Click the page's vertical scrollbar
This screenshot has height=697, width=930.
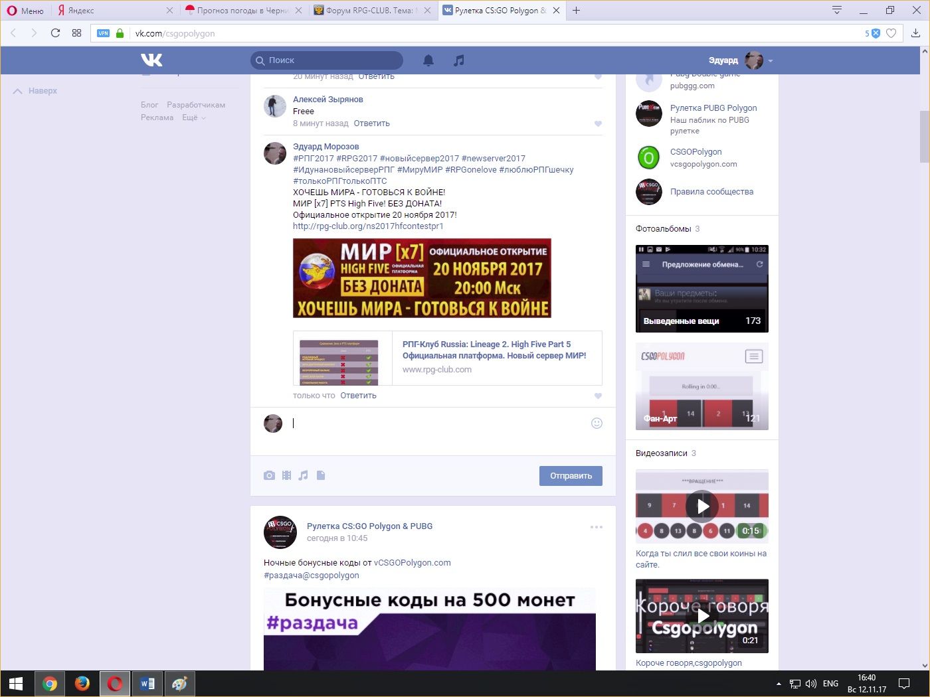tap(924, 137)
